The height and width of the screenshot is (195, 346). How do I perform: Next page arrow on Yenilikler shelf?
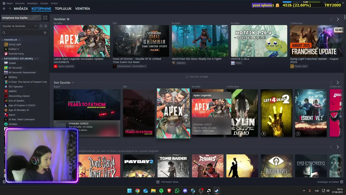(x=338, y=19)
